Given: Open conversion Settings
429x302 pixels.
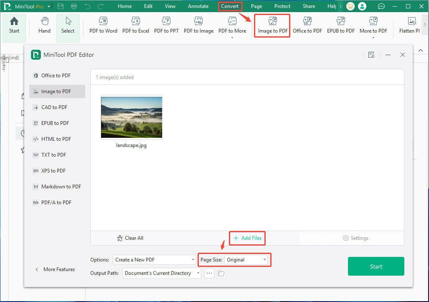Looking at the screenshot, I should (x=355, y=238).
